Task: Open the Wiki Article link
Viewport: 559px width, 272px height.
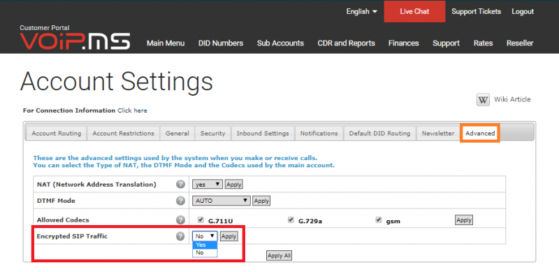Action: (512, 99)
